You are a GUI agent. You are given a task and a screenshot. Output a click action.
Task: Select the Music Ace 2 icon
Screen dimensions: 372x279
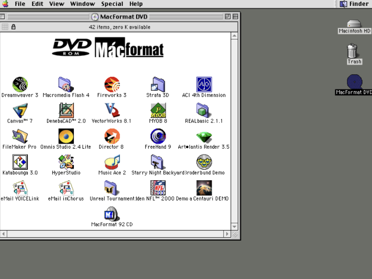(x=112, y=162)
